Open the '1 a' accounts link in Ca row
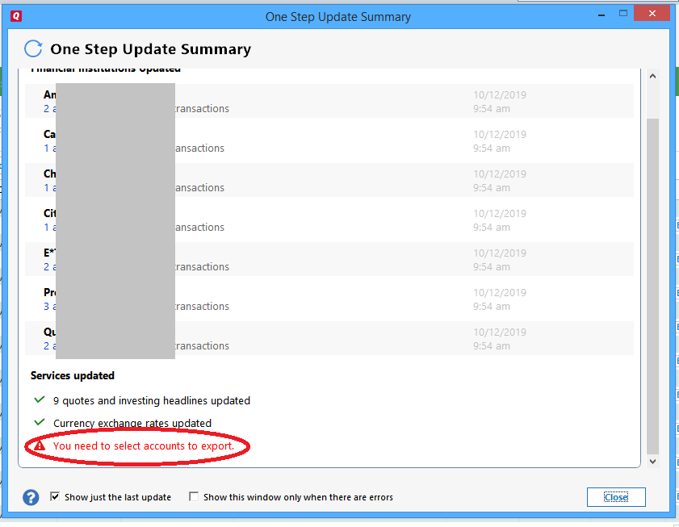The width and height of the screenshot is (679, 527). pos(50,148)
